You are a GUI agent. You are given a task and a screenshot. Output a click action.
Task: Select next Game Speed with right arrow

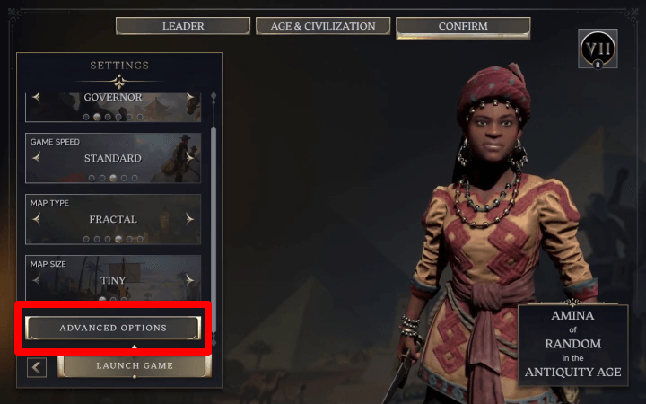189,158
